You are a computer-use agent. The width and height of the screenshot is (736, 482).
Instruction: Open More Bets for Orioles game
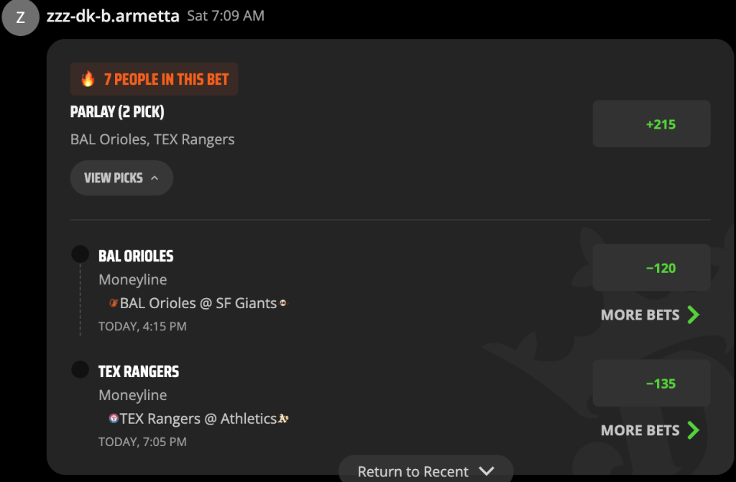point(650,315)
